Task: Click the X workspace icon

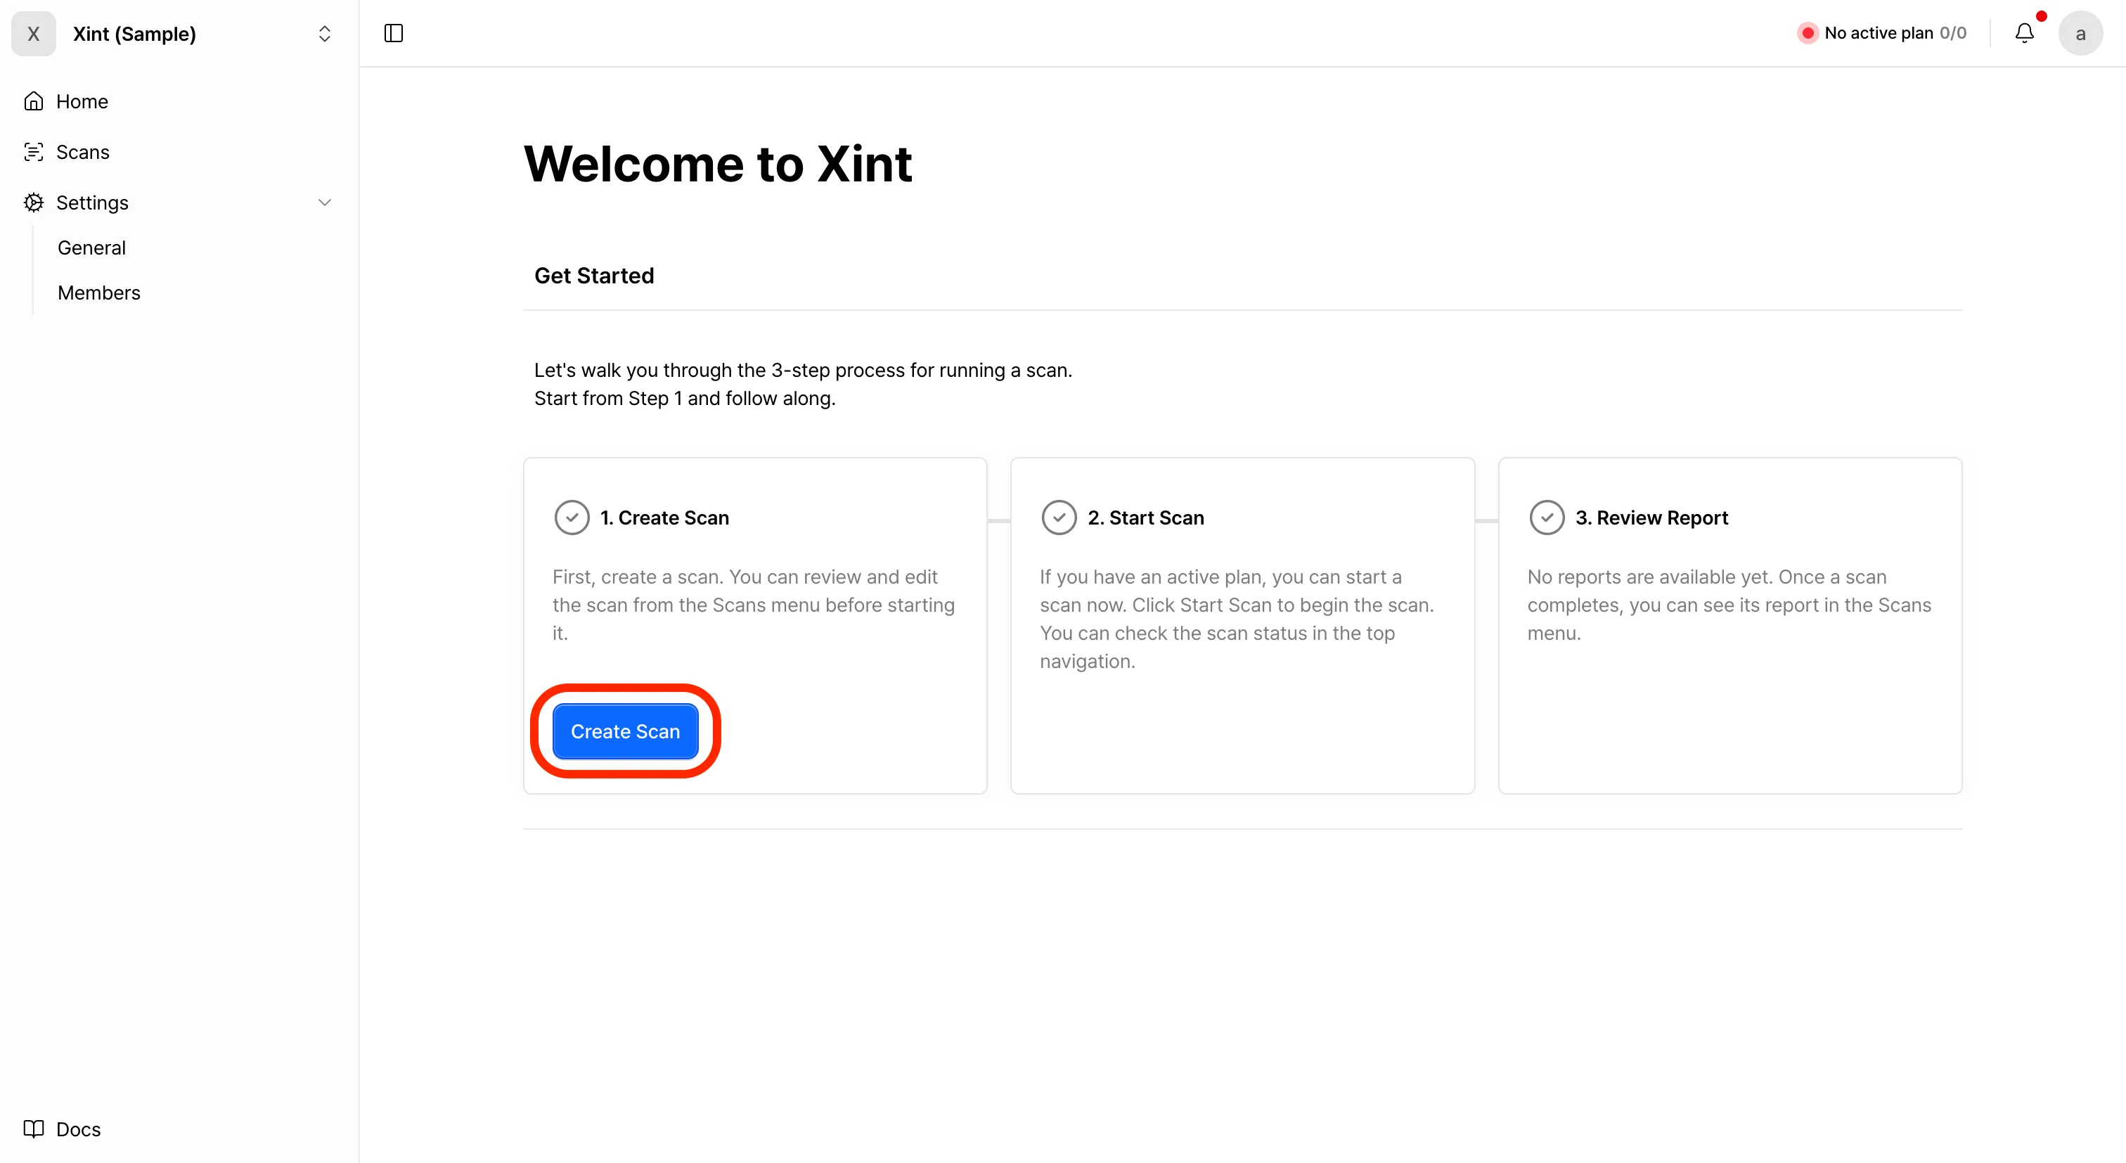Action: 34,34
